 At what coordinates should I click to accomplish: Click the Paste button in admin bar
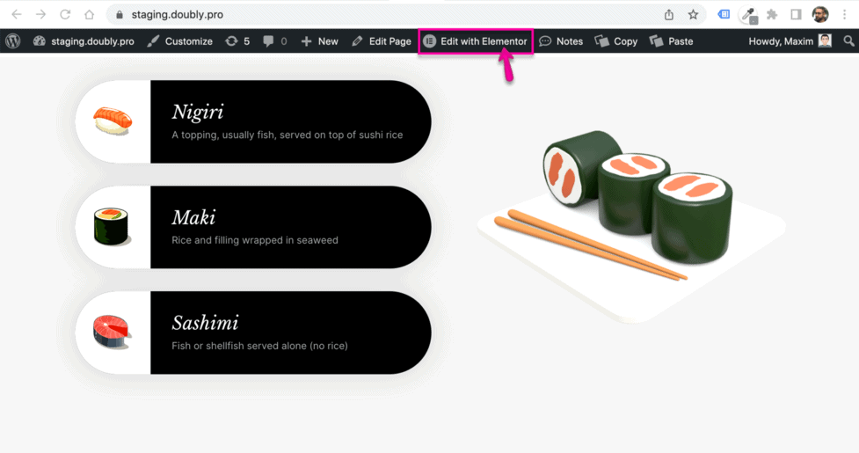coord(671,41)
